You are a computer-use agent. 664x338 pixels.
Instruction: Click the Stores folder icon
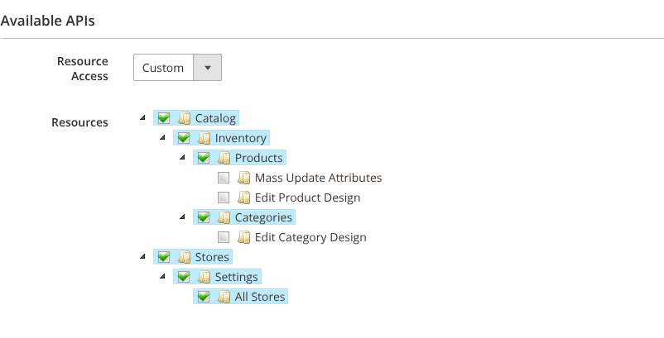pyautogui.click(x=184, y=257)
